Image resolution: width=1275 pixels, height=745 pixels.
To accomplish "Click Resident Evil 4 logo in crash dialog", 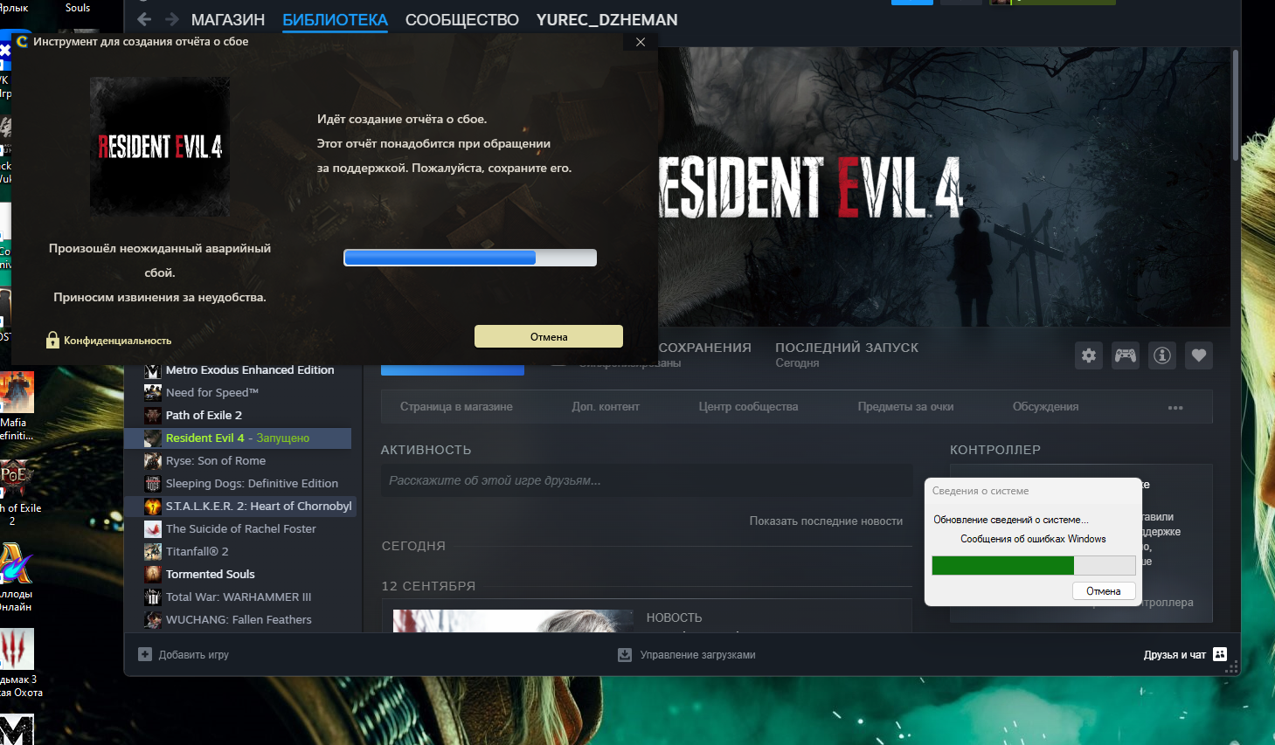I will 160,147.
